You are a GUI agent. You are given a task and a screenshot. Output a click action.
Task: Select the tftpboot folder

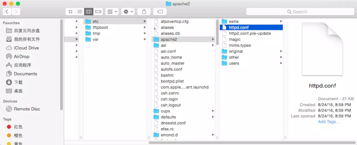click(115, 27)
